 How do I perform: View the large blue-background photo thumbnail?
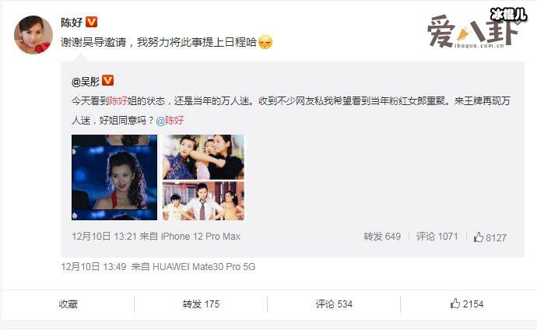pyautogui.click(x=114, y=177)
